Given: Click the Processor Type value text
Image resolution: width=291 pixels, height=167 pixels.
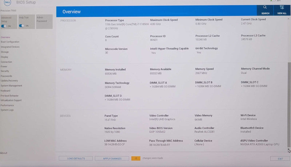Looking at the screenshot, I should click(x=127, y=26).
